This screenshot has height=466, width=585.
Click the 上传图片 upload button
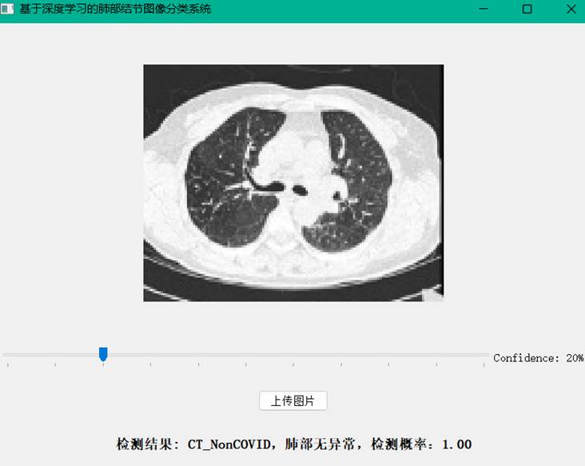(292, 400)
